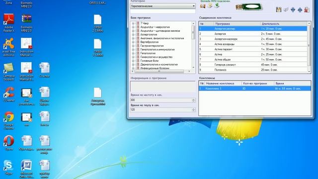Image resolution: width=318 pixels, height=179 pixels.
Task: Select the Ссылки document on desktop
Action: click(44, 70)
